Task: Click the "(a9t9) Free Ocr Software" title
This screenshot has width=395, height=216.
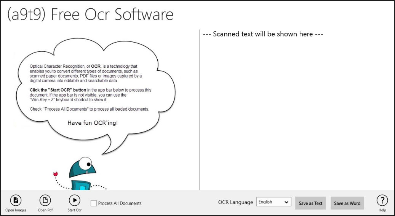Action: coord(90,14)
